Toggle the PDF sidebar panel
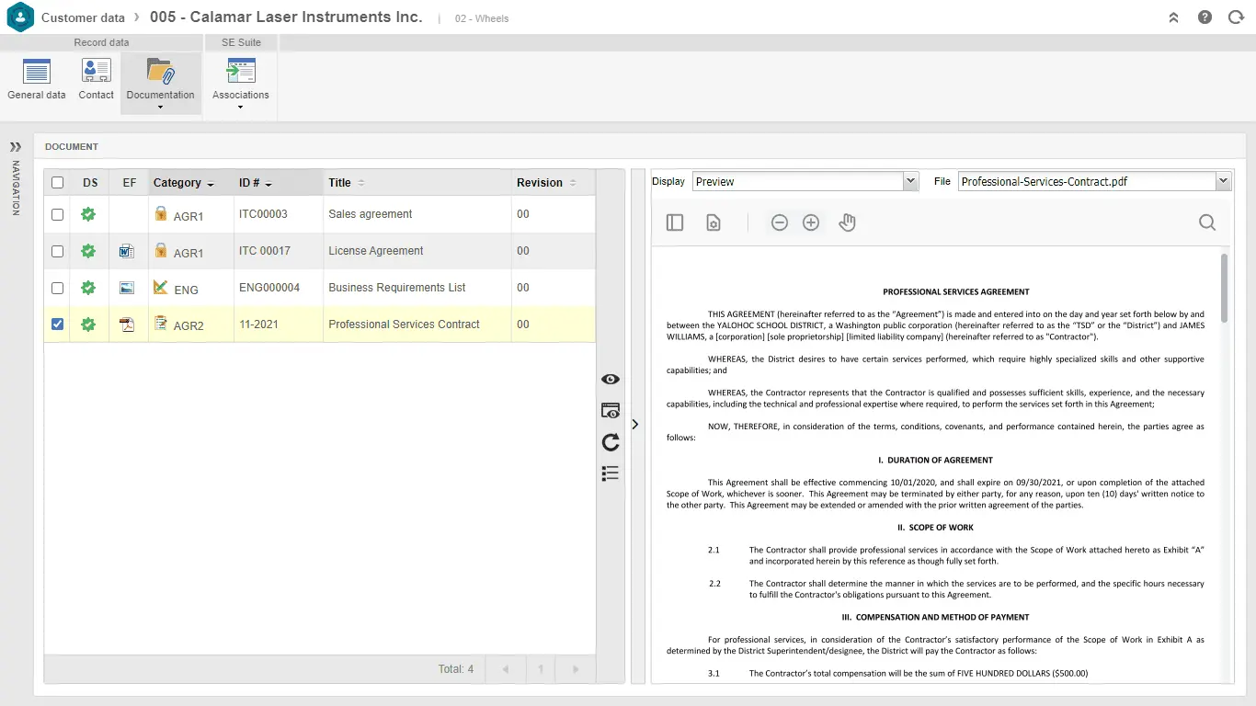 click(675, 222)
